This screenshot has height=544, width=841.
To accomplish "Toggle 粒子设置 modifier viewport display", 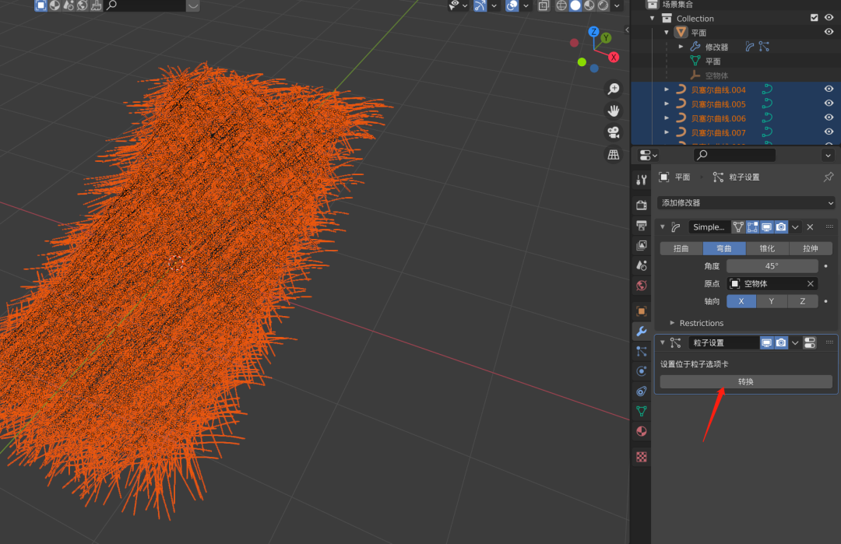I will tap(767, 342).
